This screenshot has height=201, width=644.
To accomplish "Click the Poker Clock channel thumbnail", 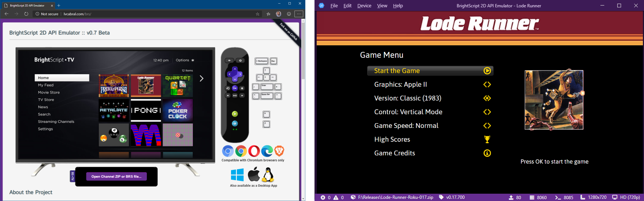I will tap(178, 110).
